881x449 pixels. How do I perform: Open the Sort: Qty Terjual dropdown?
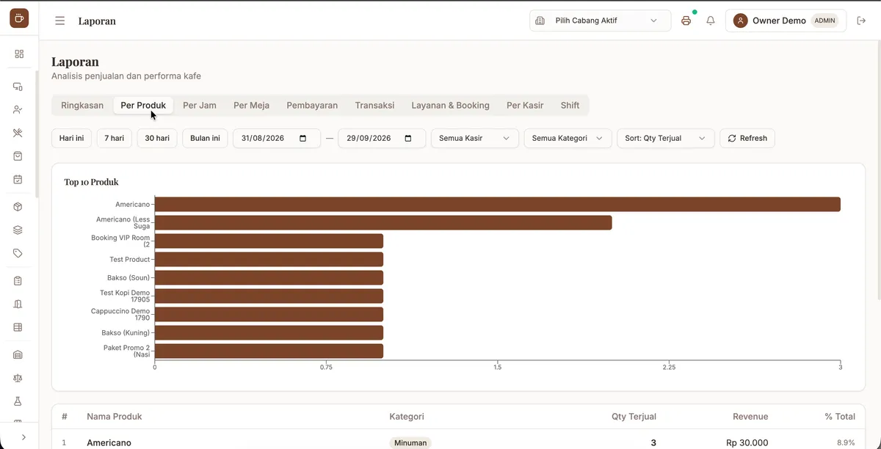point(665,138)
